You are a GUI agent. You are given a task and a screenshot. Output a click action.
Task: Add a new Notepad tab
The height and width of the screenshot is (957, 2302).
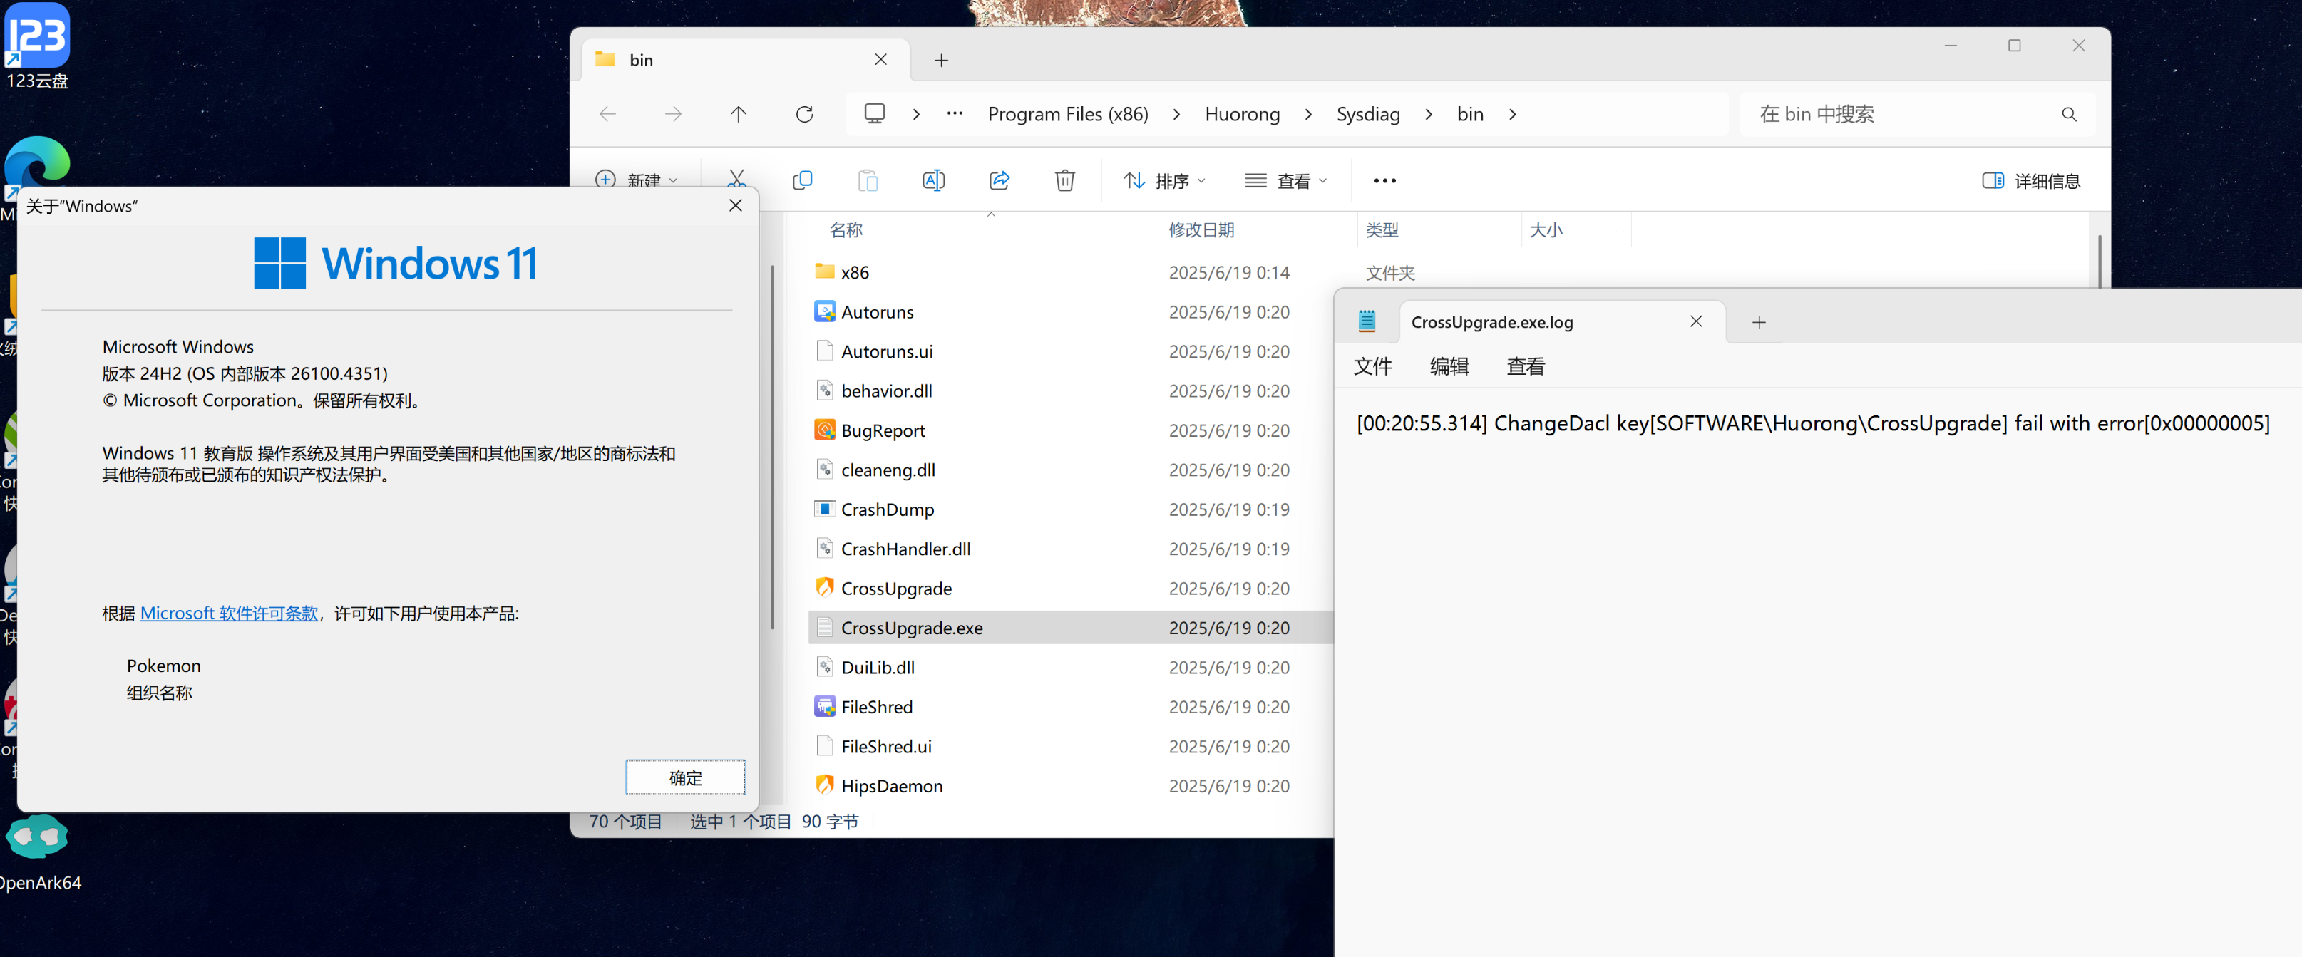click(1759, 323)
